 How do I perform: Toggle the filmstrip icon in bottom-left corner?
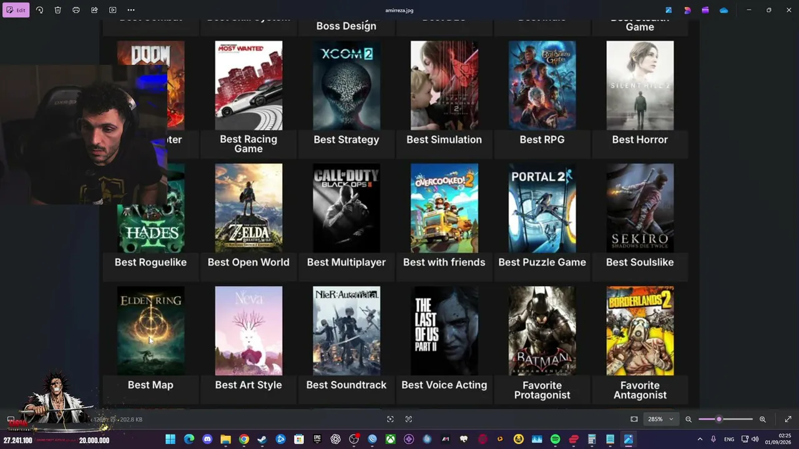click(11, 419)
